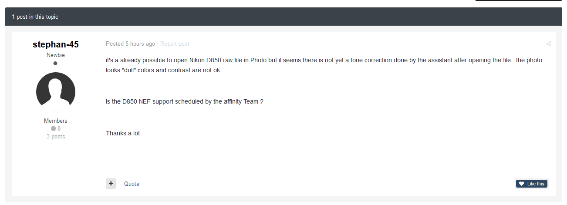Click the first line about Nikon D850 raw file
Viewport: 567px width, 205px height.
pos(324,60)
